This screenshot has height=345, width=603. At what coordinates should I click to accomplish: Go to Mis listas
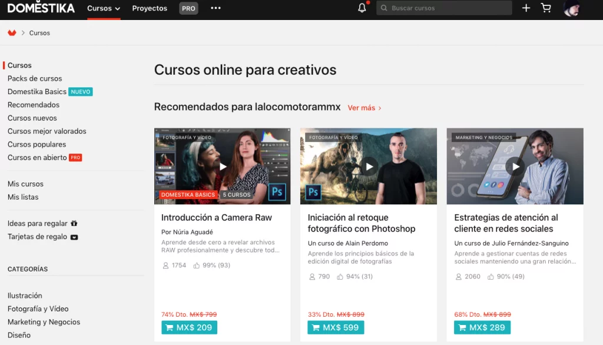(x=23, y=197)
